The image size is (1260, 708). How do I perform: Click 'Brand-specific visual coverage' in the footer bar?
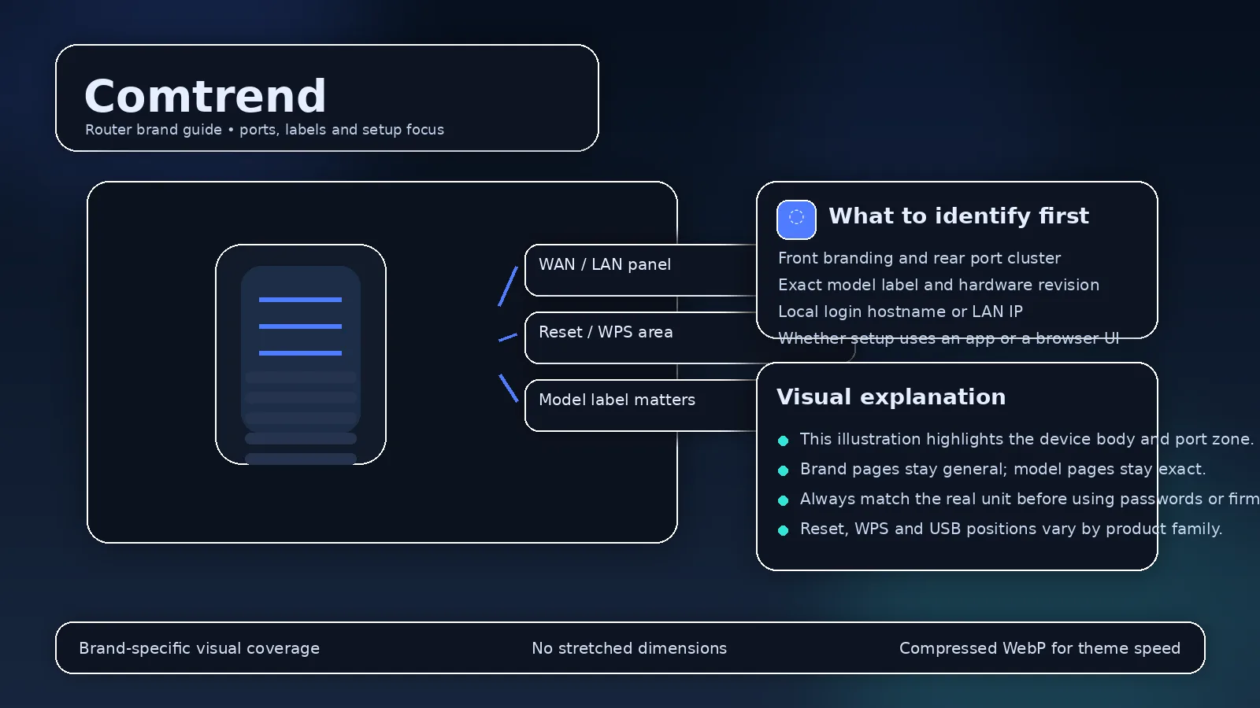199,648
